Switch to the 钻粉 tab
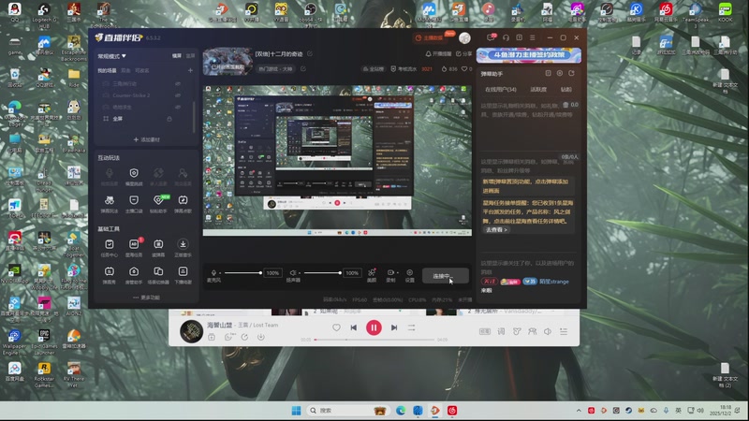The width and height of the screenshot is (749, 421). click(566, 90)
